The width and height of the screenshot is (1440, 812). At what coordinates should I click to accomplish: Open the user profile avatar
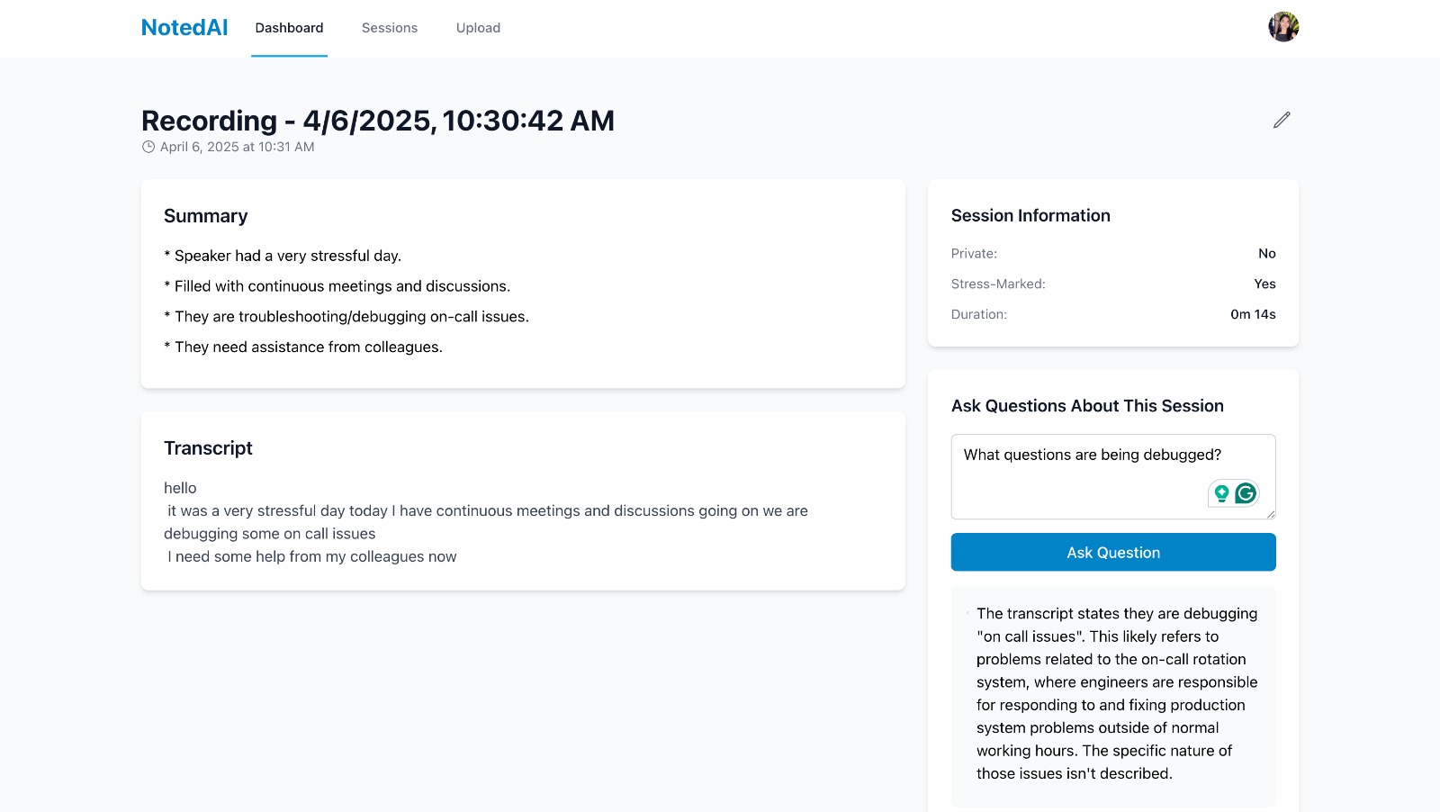(1283, 27)
